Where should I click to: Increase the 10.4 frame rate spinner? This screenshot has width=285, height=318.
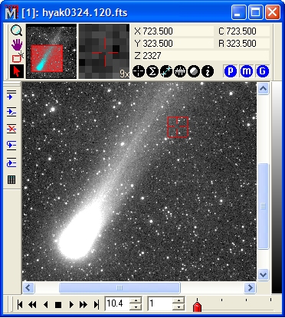point(136,300)
